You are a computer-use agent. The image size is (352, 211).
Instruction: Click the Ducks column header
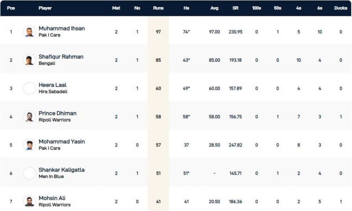coord(341,8)
